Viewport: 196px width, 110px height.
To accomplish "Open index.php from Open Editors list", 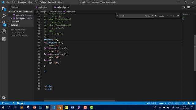I will pos(21,18).
